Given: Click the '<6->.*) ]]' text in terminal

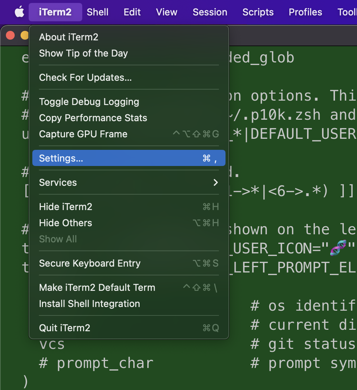Looking at the screenshot, I should [311, 191].
